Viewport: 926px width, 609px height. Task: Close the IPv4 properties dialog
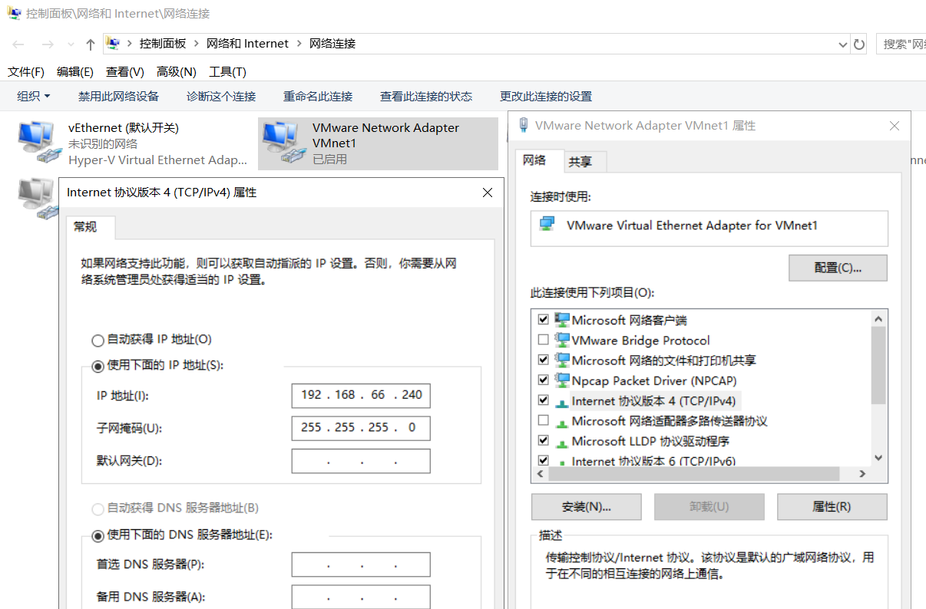487,193
